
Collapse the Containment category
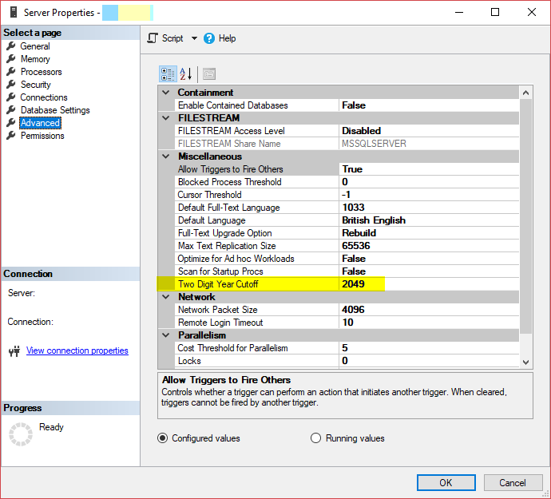click(166, 93)
